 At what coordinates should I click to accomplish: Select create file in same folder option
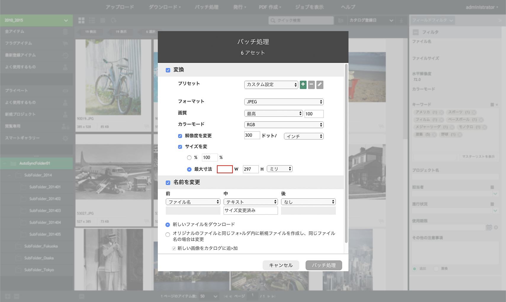pyautogui.click(x=168, y=235)
